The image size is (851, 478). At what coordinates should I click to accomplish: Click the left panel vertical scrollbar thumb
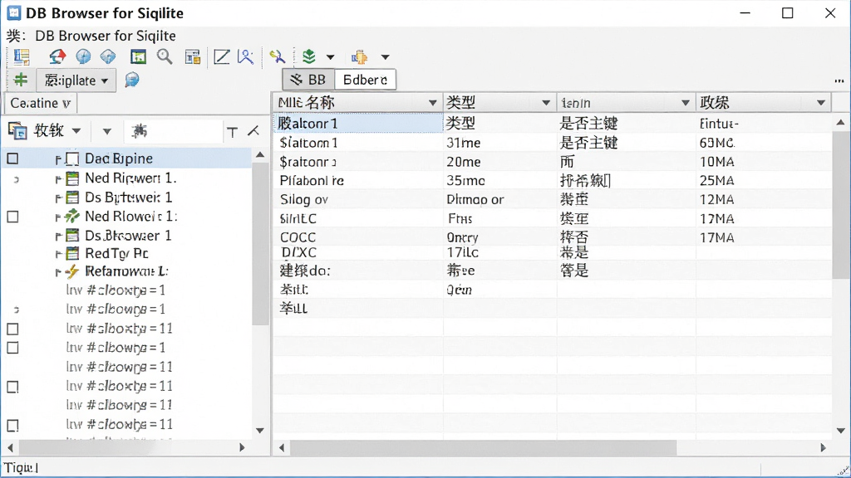pos(261,243)
